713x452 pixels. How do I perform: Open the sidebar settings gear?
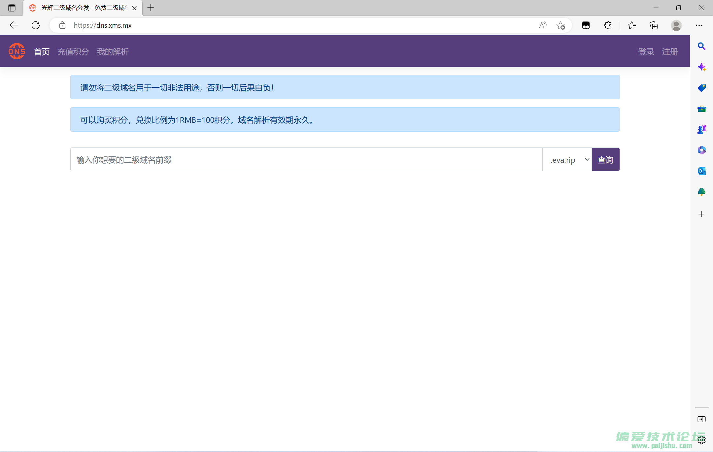click(702, 439)
